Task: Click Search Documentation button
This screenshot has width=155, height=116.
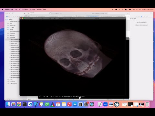Action: click(141, 25)
